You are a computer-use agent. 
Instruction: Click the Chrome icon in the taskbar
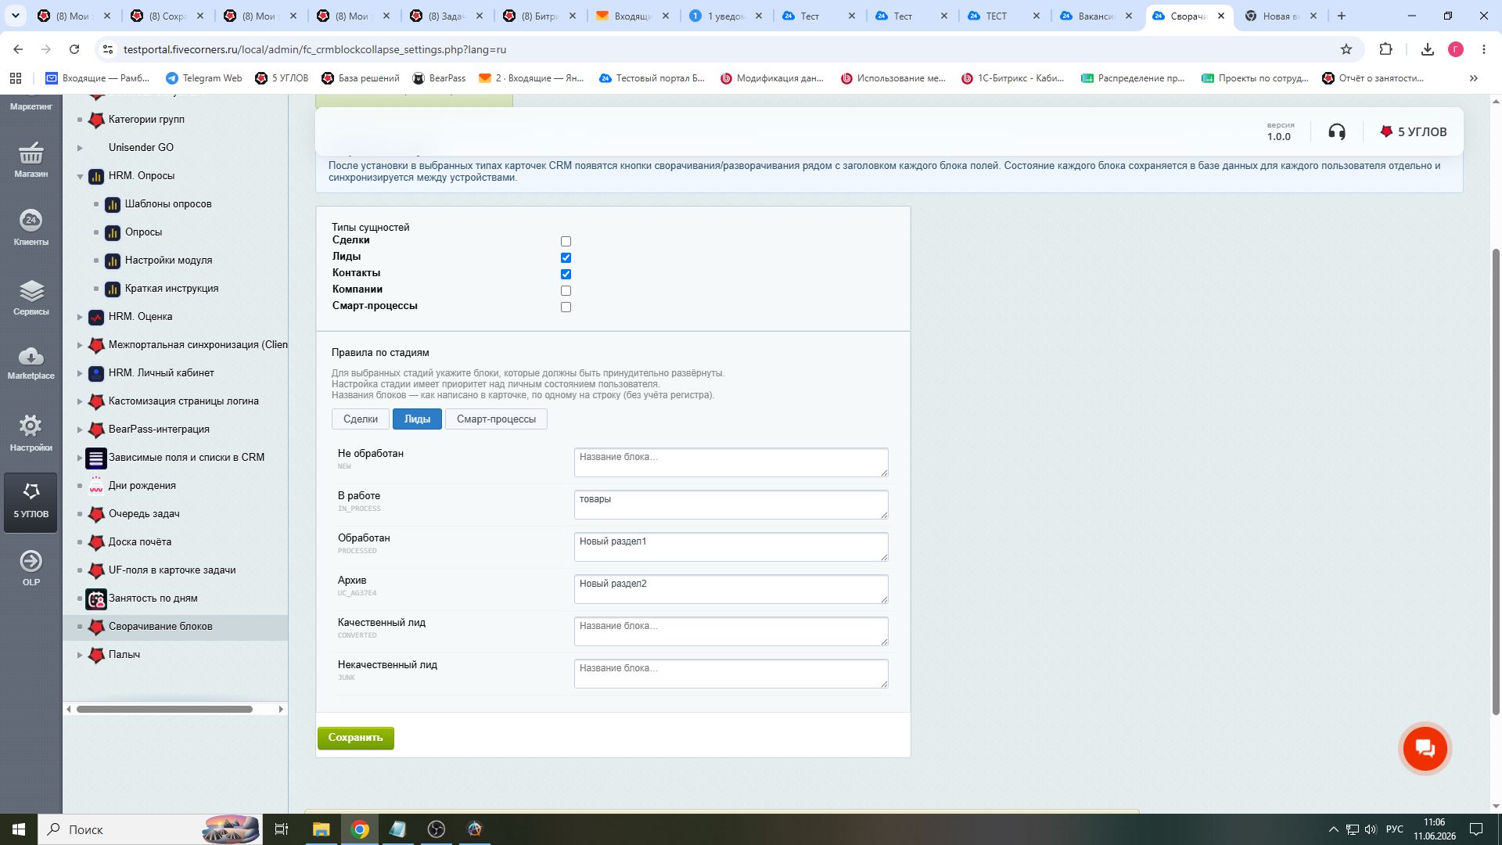pos(360,829)
